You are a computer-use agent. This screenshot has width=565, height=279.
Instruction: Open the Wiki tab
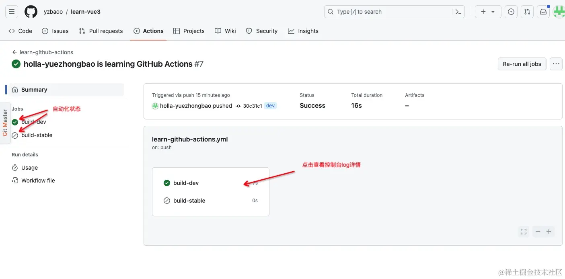click(225, 31)
